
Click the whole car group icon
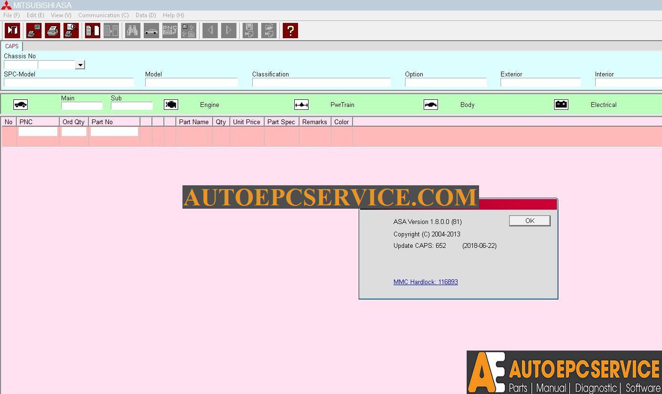click(x=21, y=105)
